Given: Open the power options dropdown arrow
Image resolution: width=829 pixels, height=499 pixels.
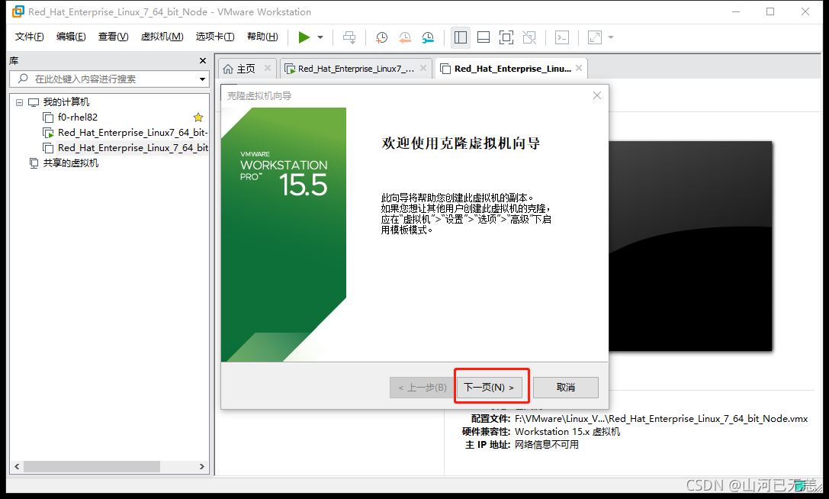Looking at the screenshot, I should pos(320,37).
